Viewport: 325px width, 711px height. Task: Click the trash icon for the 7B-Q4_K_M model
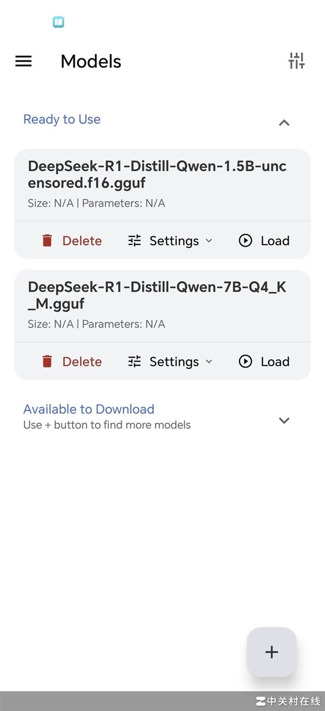(47, 361)
